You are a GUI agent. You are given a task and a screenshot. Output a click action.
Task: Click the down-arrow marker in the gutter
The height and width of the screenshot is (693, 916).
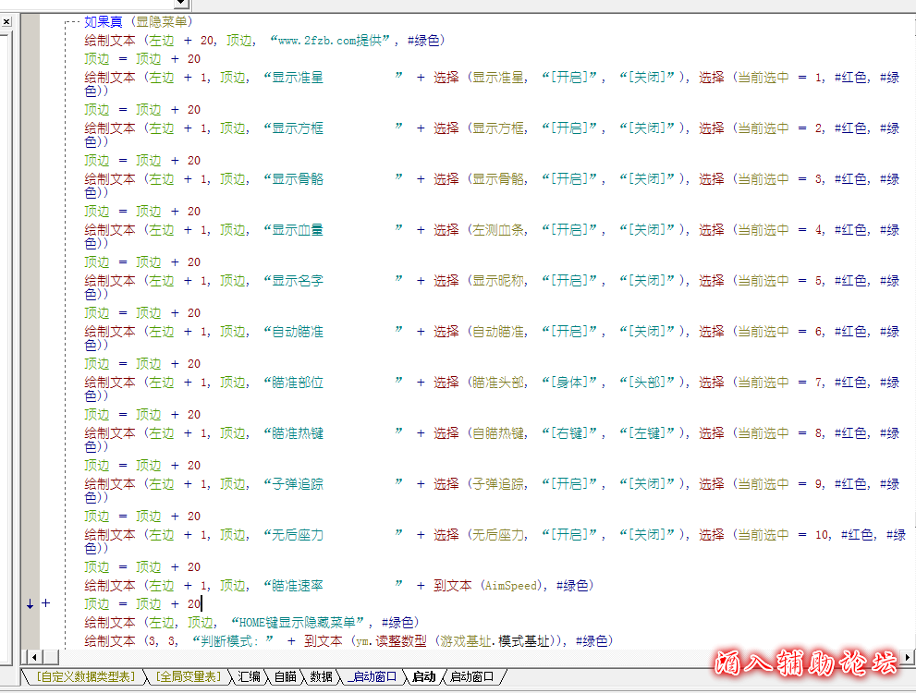pyautogui.click(x=30, y=603)
